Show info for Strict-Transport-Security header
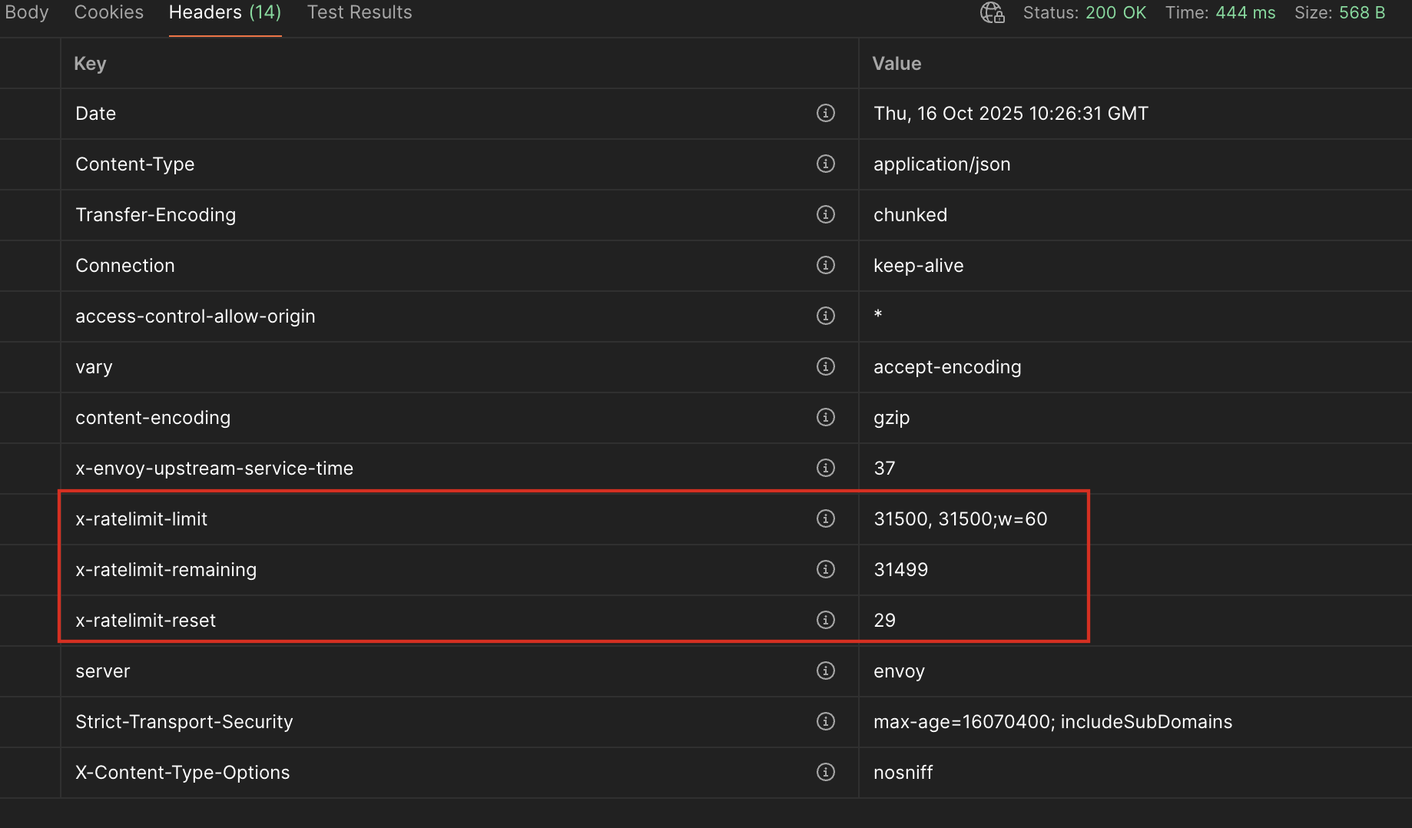Viewport: 1412px width, 828px height. [826, 721]
